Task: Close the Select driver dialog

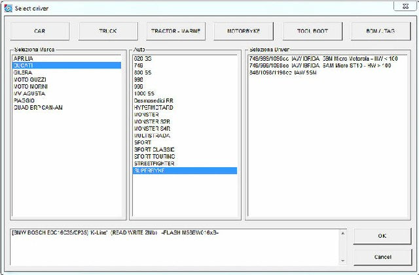Action: [x=405, y=6]
